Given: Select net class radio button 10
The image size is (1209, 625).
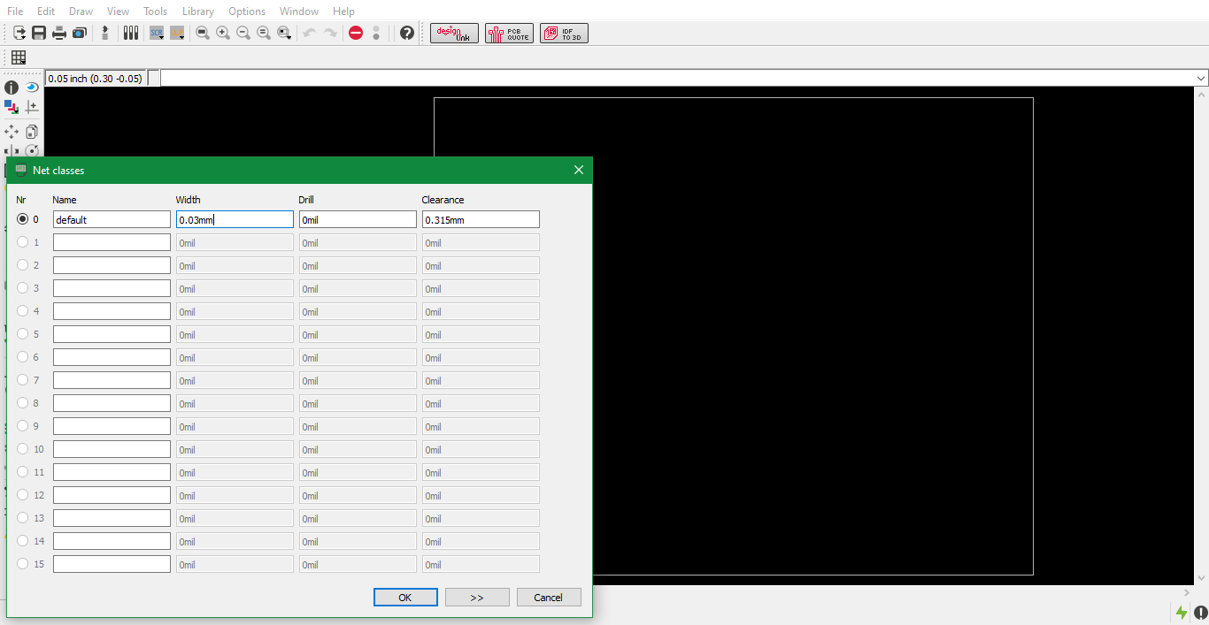Looking at the screenshot, I should (23, 449).
